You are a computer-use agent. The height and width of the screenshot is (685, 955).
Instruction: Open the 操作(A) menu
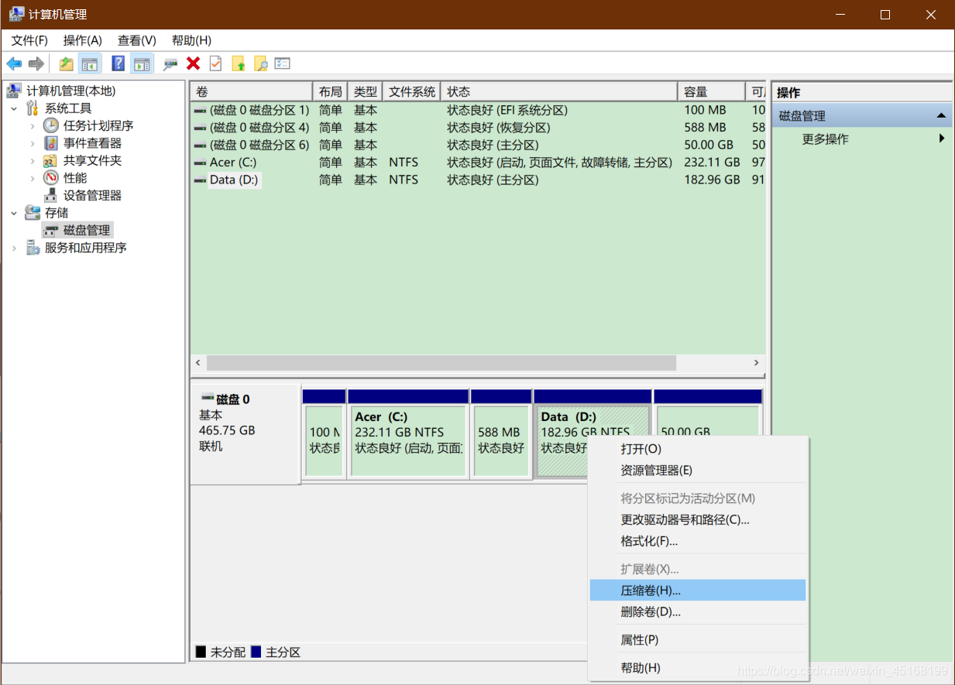click(x=83, y=40)
